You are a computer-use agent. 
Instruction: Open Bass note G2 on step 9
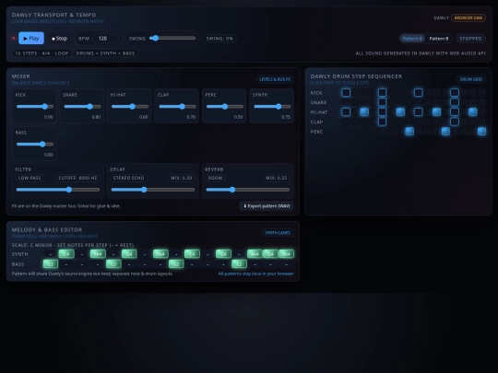(176, 264)
